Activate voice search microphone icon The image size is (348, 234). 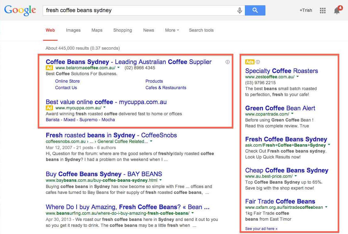pyautogui.click(x=240, y=10)
